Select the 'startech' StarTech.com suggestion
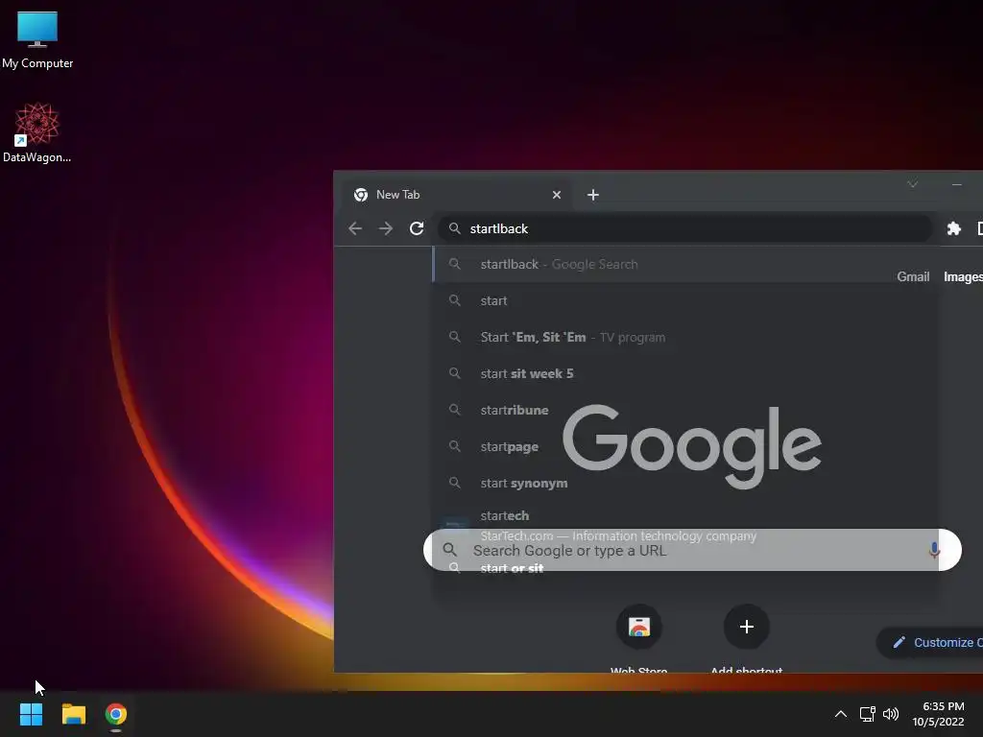 685,525
